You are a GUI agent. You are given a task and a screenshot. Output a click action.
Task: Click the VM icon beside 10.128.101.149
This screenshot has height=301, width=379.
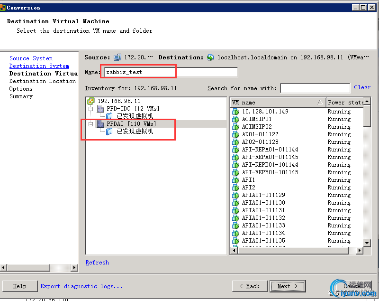coord(235,112)
